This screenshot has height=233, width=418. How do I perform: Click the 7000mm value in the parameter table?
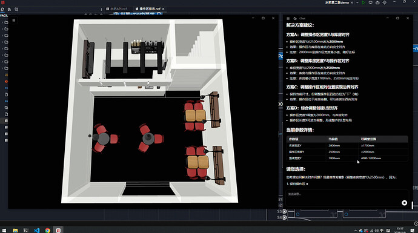click(334, 158)
